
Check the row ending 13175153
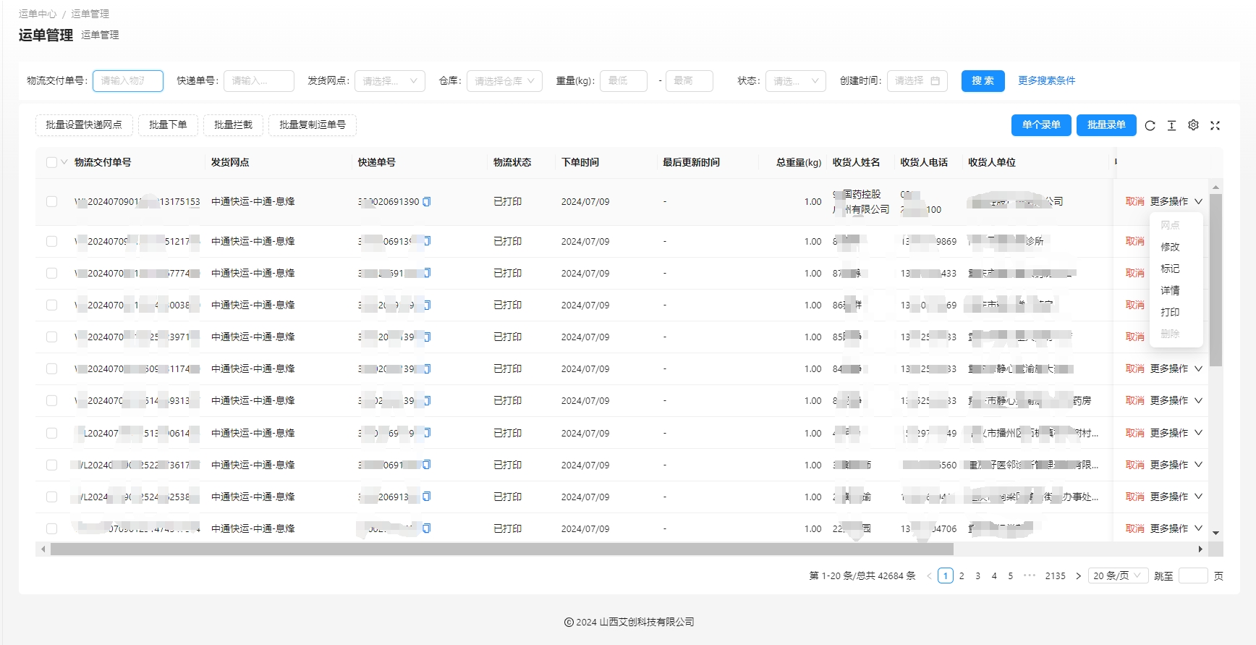tap(51, 201)
